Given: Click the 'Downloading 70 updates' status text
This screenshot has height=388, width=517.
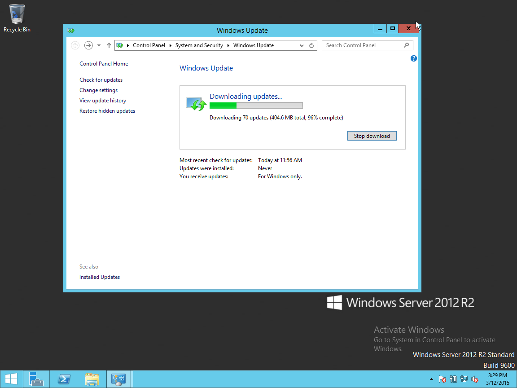Looking at the screenshot, I should pos(276,118).
